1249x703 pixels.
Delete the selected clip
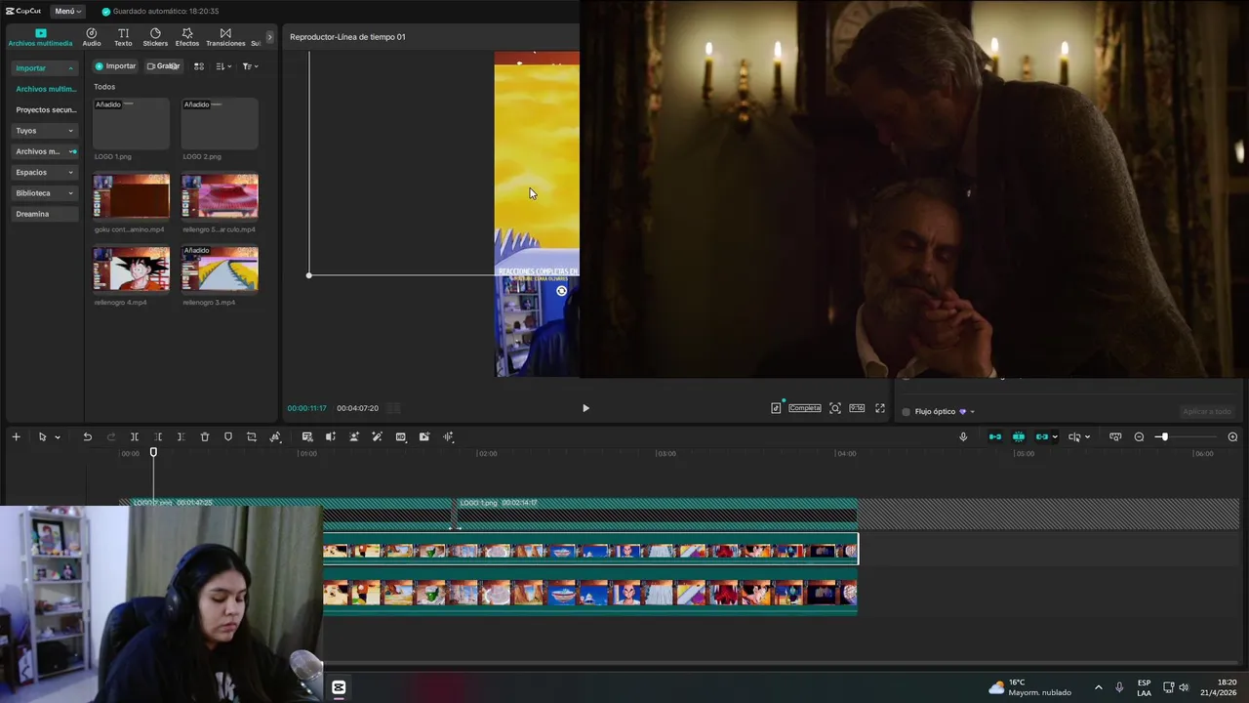(x=205, y=436)
